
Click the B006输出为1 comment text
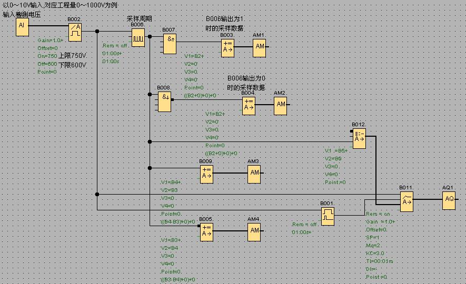coord(225,19)
